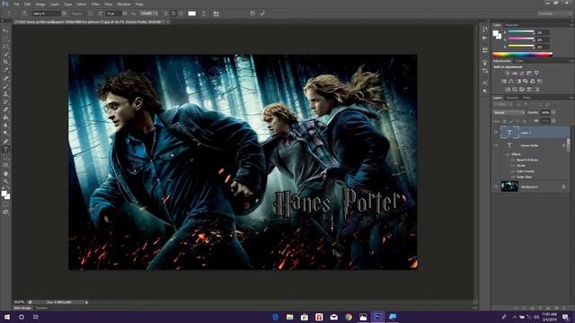Toggle text orientation icon in options bar
The width and height of the screenshot is (575, 323).
24,13
